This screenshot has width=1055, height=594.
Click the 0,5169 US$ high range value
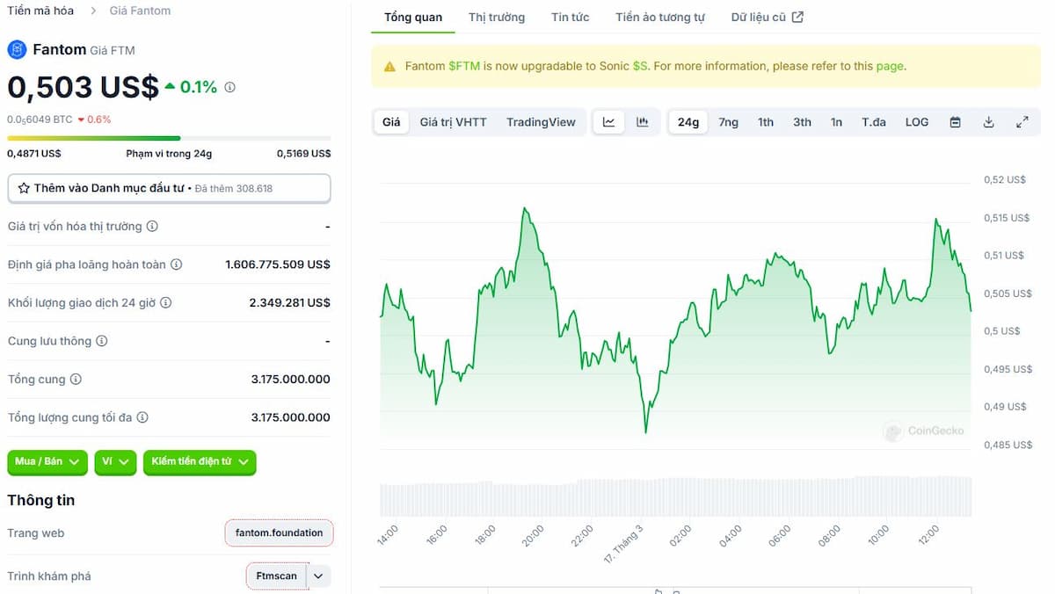(x=304, y=154)
